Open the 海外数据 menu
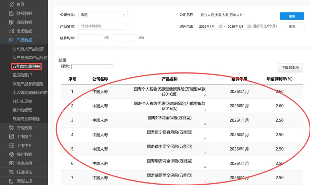The width and height of the screenshot is (310, 185). [24, 155]
